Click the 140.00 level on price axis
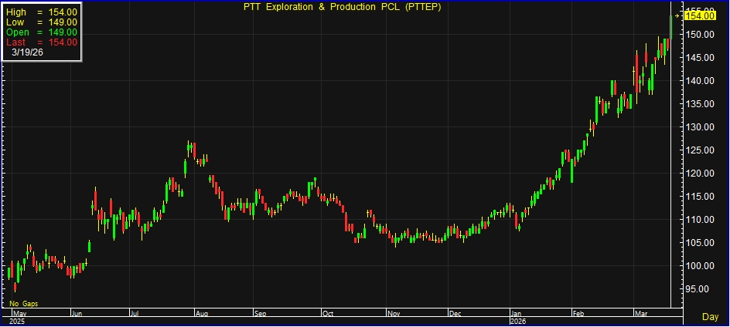730x327 pixels. coord(699,81)
